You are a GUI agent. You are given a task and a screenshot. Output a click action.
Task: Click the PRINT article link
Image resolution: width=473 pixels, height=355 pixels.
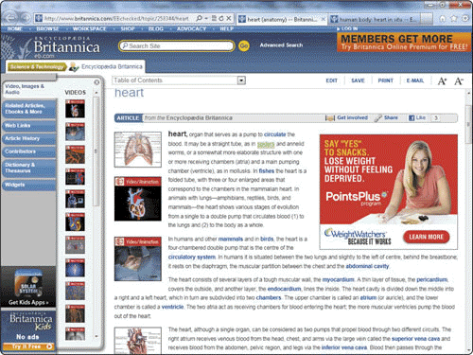(385, 80)
